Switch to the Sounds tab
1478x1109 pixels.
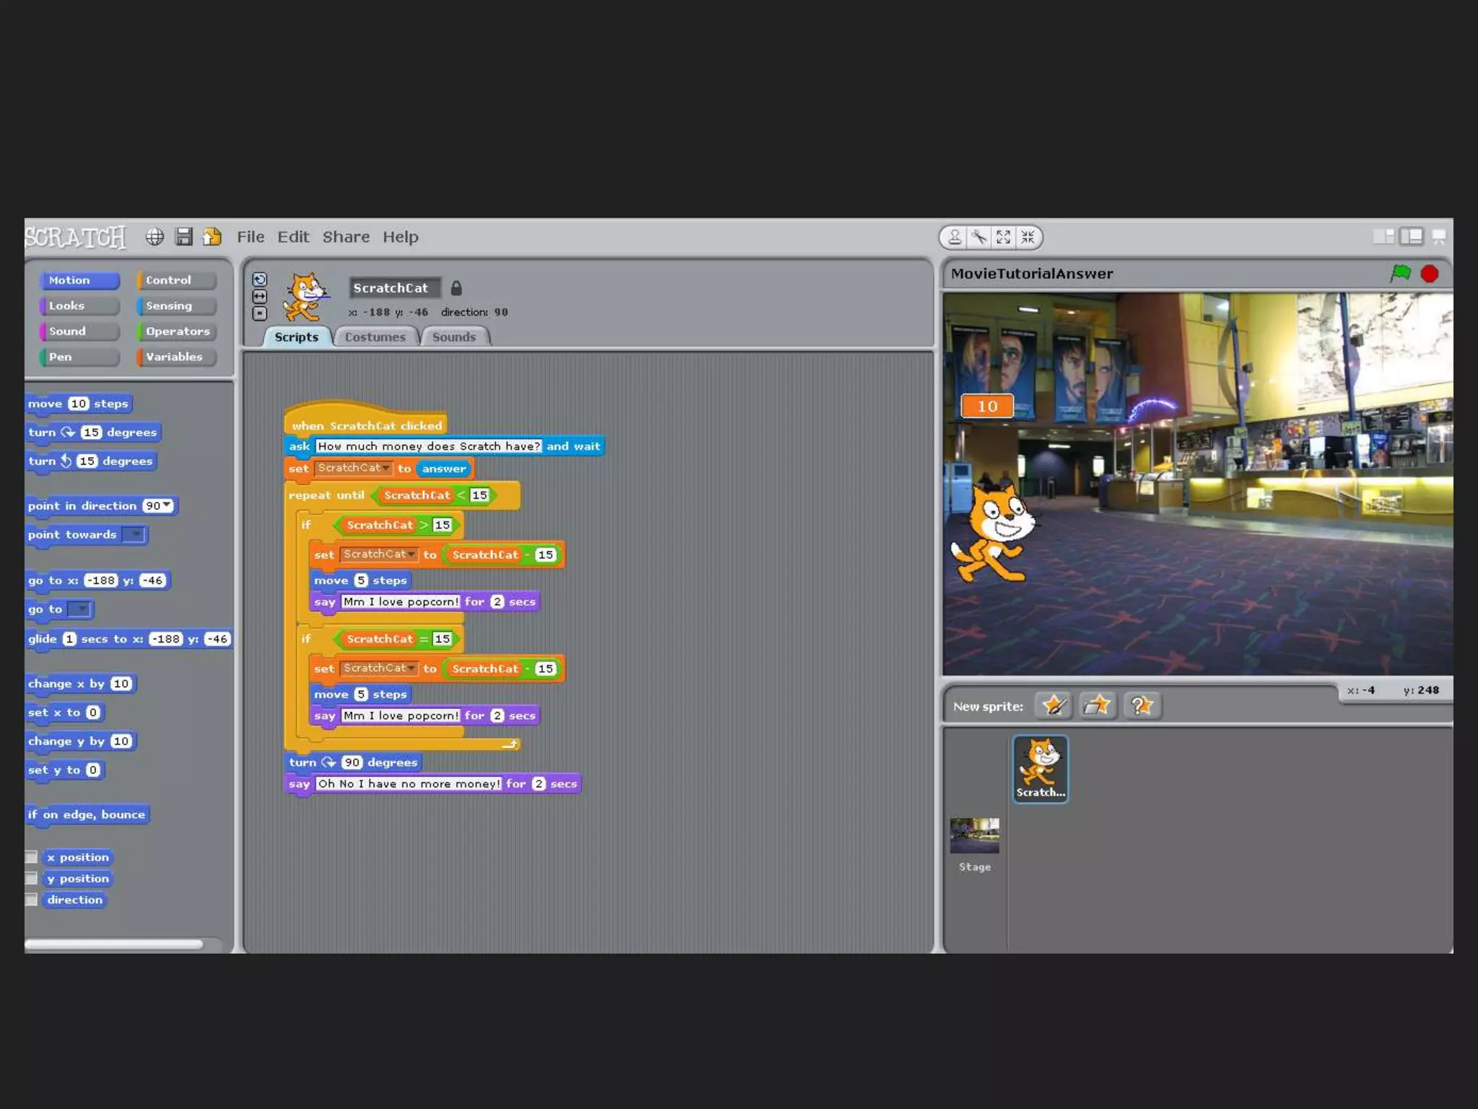[454, 337]
